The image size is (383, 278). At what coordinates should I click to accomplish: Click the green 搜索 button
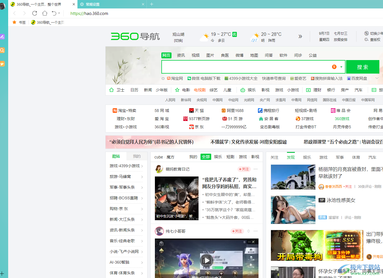pyautogui.click(x=362, y=67)
